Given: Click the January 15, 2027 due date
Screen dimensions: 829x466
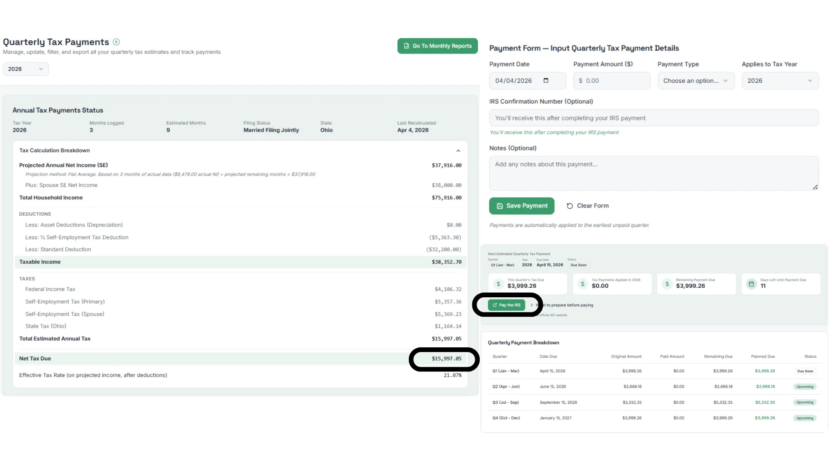Looking at the screenshot, I should point(555,418).
